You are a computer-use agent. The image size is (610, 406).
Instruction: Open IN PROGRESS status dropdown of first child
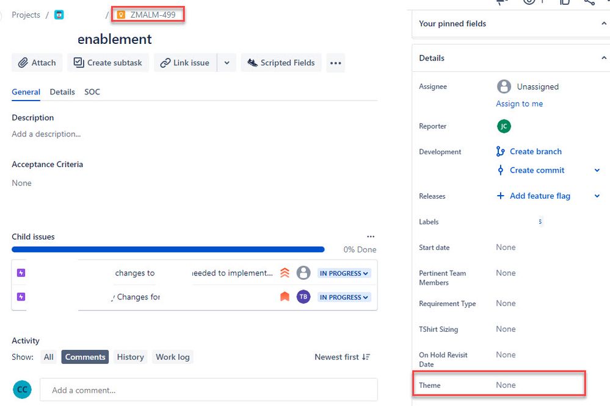click(x=344, y=274)
